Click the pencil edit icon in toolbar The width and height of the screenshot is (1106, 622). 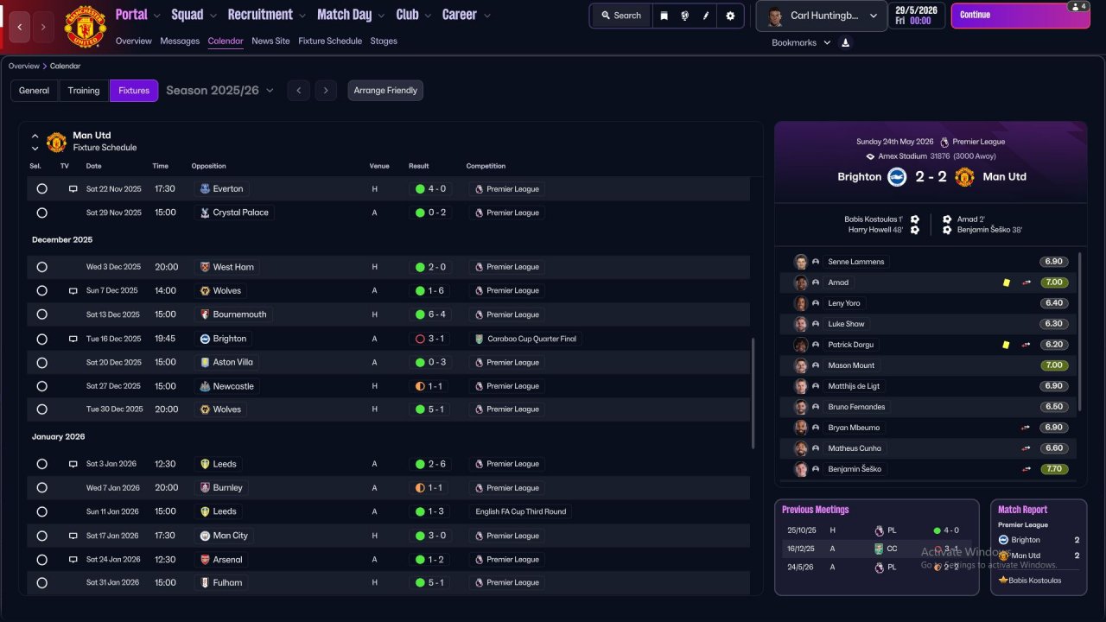point(707,16)
